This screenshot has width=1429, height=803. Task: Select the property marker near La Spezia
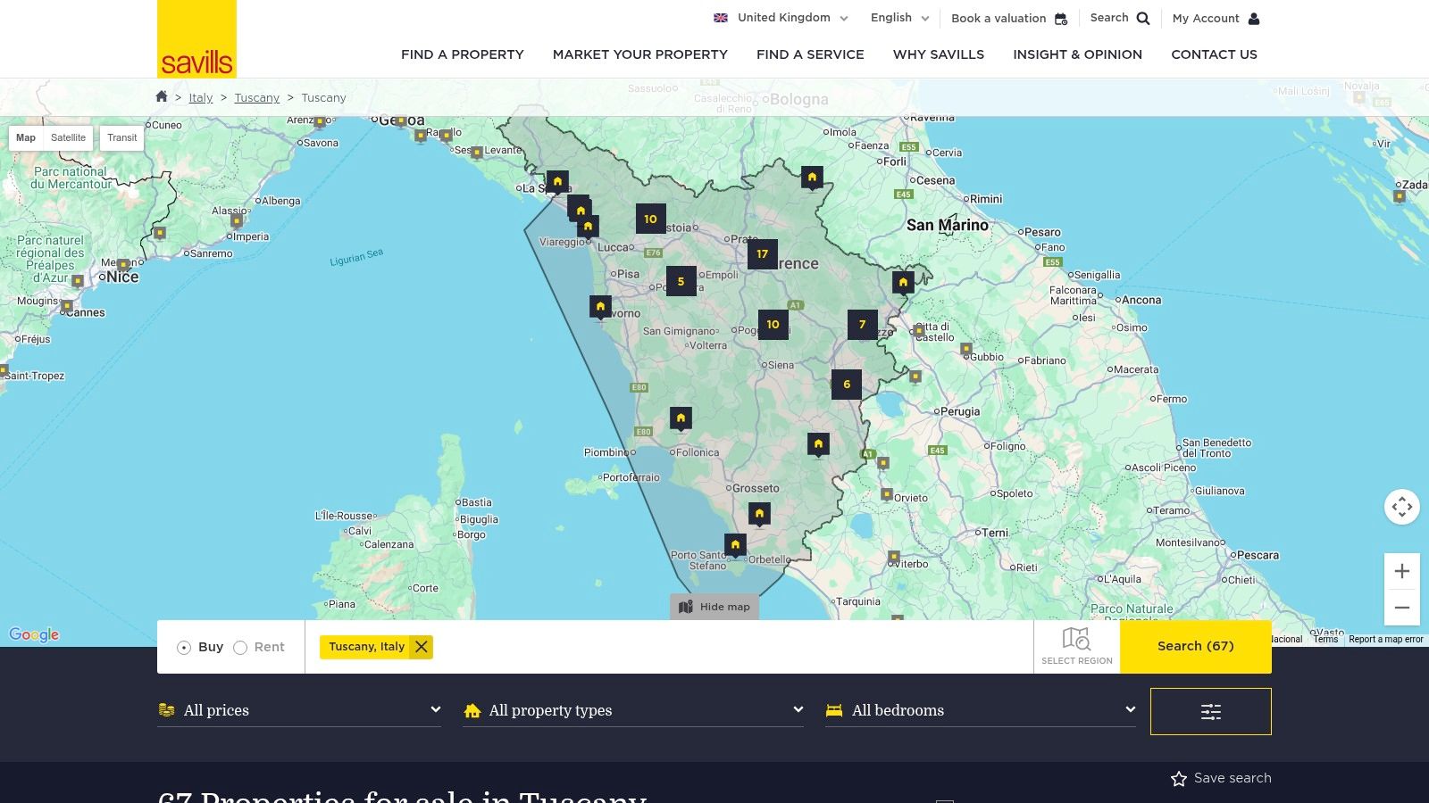(557, 182)
